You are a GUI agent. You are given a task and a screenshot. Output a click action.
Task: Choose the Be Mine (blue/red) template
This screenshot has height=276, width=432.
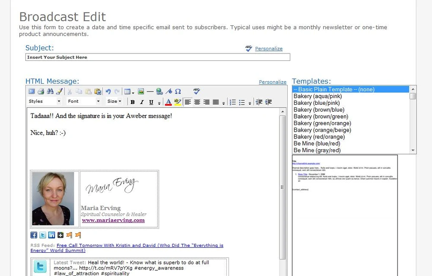317,144
